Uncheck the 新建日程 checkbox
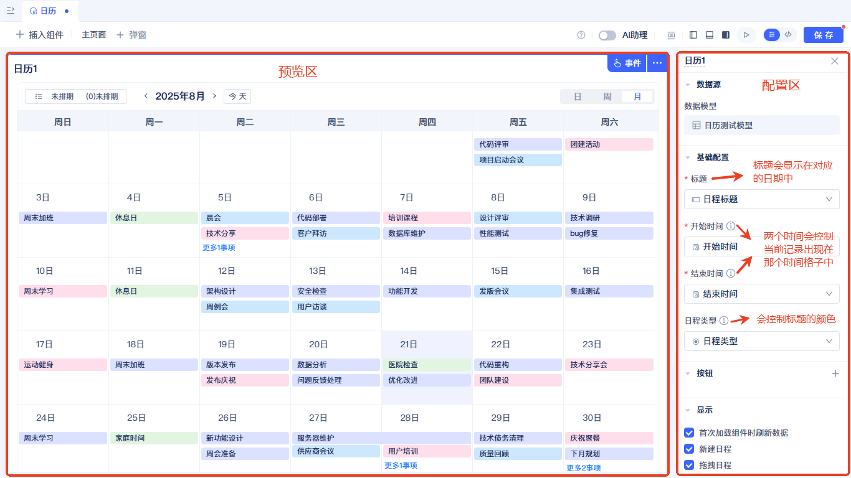Viewport: 851px width, 478px height. tap(689, 449)
